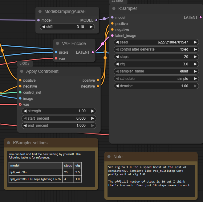Image resolution: width=203 pixels, height=202 pixels.
Task: Open sampler_name dropdown showing euler
Action: pos(156,71)
